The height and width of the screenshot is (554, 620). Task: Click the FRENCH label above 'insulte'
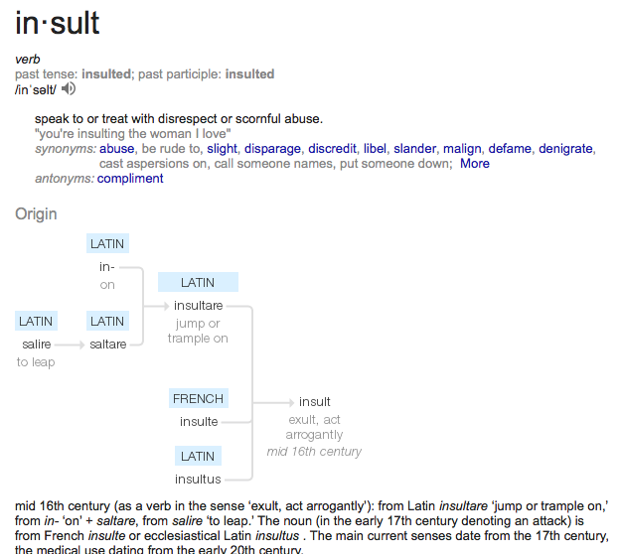[198, 399]
